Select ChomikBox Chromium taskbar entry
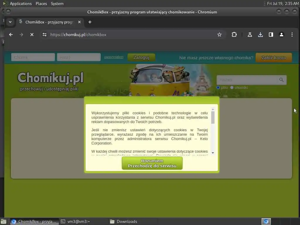 coord(34,221)
